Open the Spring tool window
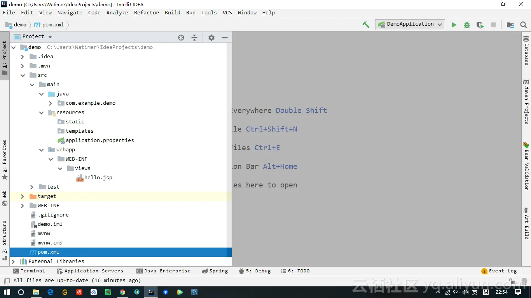531x298 pixels. [x=215, y=271]
